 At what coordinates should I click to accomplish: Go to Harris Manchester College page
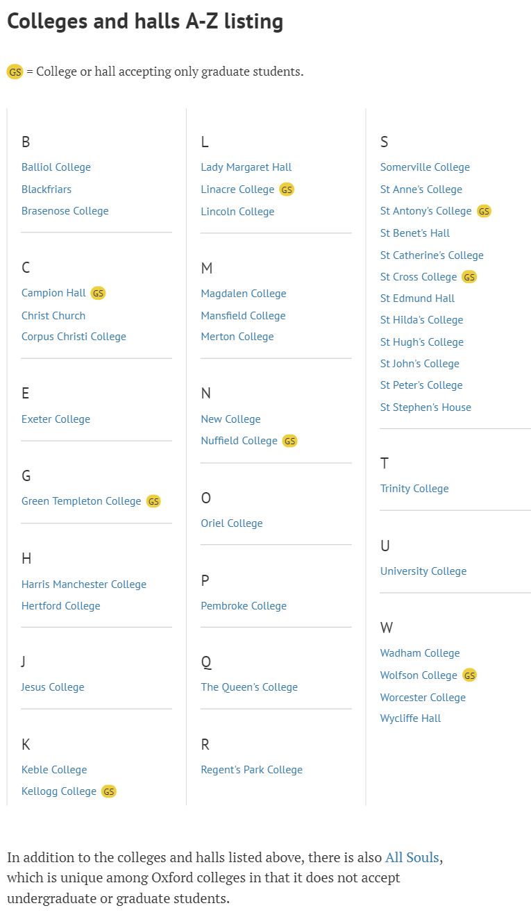coord(84,584)
